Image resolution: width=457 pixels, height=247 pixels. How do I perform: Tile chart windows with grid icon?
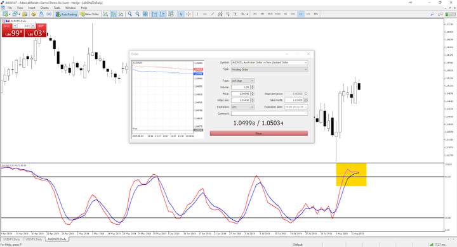pos(145,14)
